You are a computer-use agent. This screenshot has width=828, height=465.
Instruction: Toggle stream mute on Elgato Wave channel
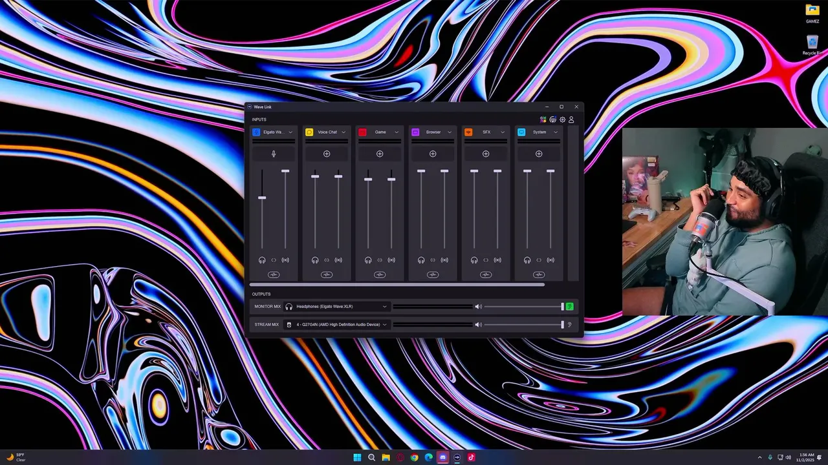tap(285, 260)
